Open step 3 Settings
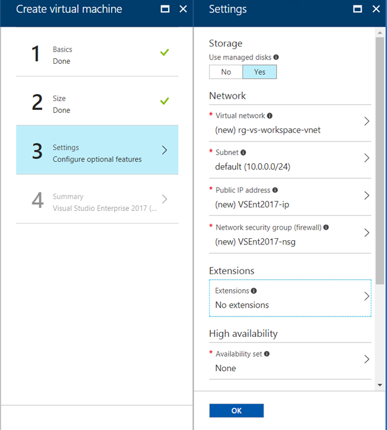 (x=97, y=153)
